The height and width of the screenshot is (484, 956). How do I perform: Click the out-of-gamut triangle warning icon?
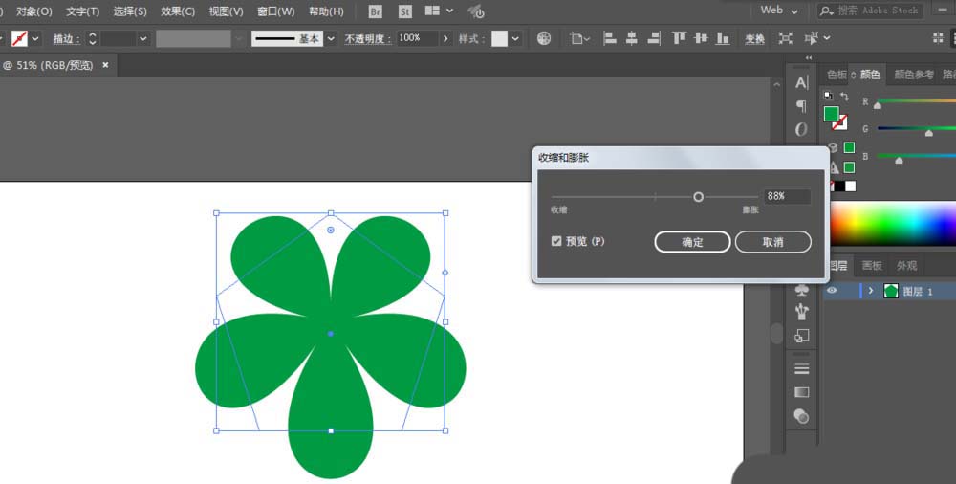point(834,167)
